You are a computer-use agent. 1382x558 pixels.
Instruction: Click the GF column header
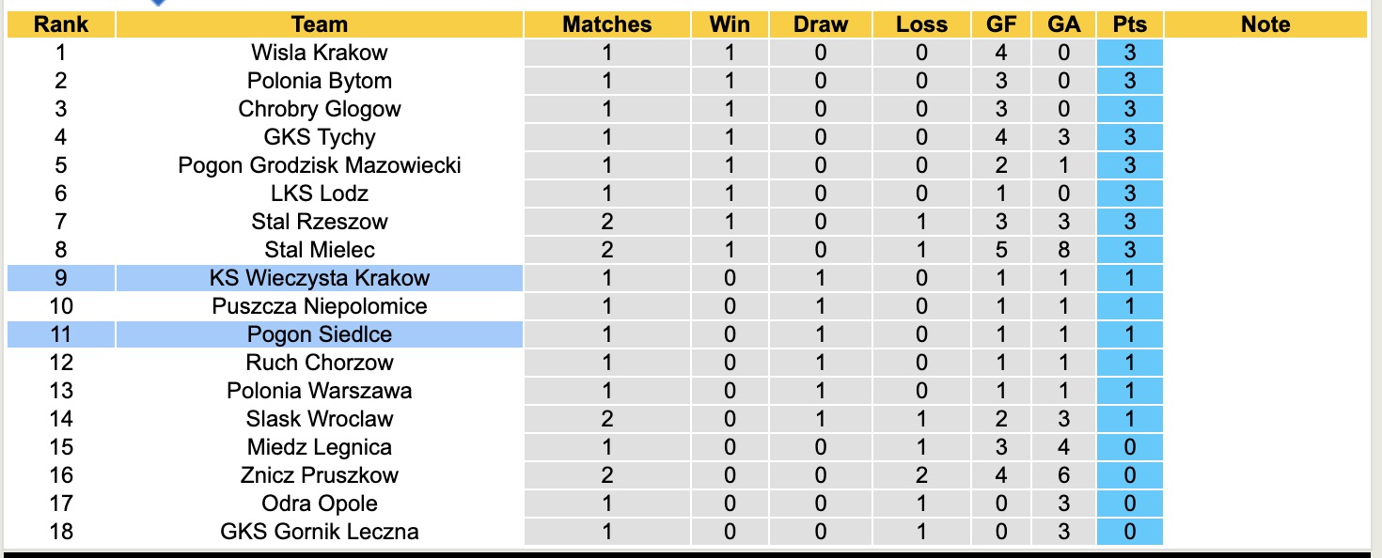[1001, 24]
